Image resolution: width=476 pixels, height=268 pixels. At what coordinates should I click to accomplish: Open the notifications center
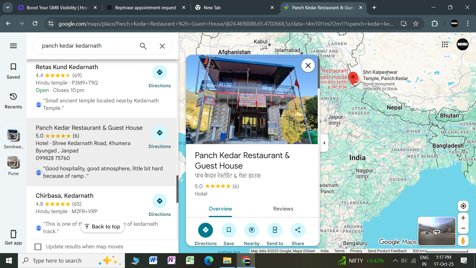(464, 261)
